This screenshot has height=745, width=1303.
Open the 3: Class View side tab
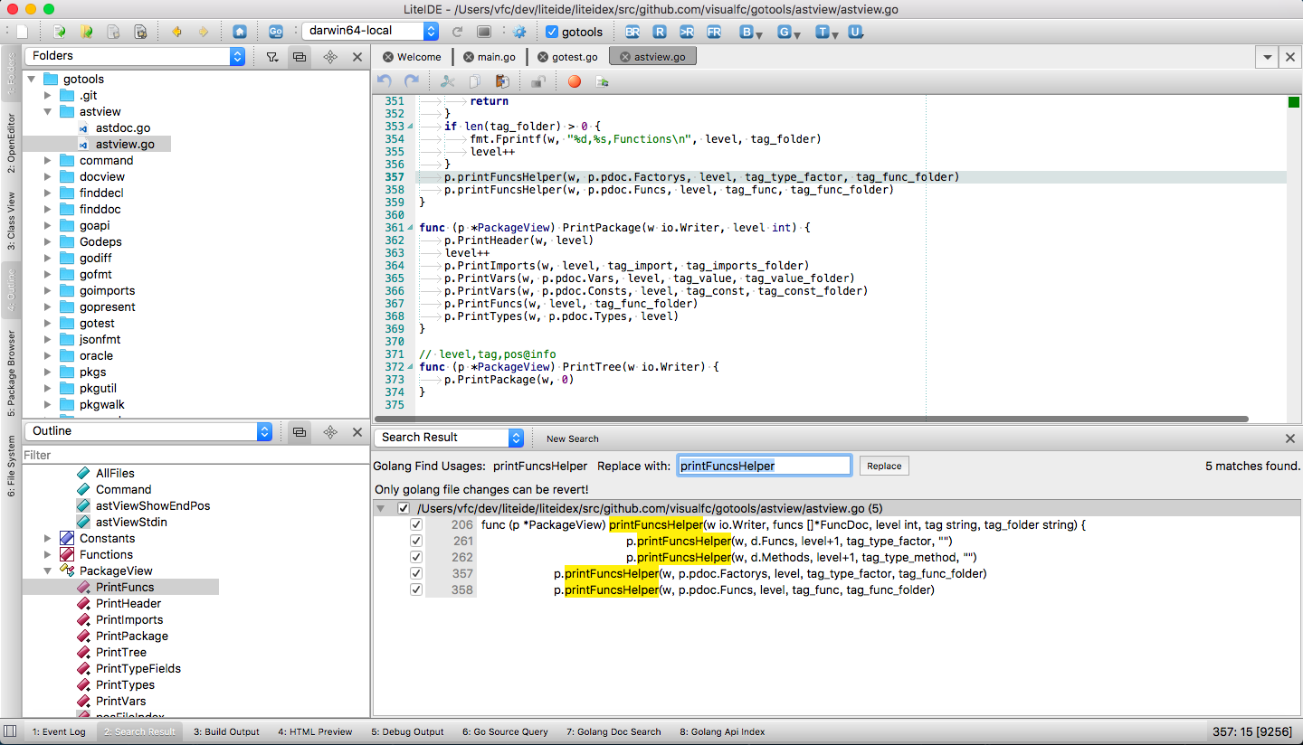click(11, 221)
